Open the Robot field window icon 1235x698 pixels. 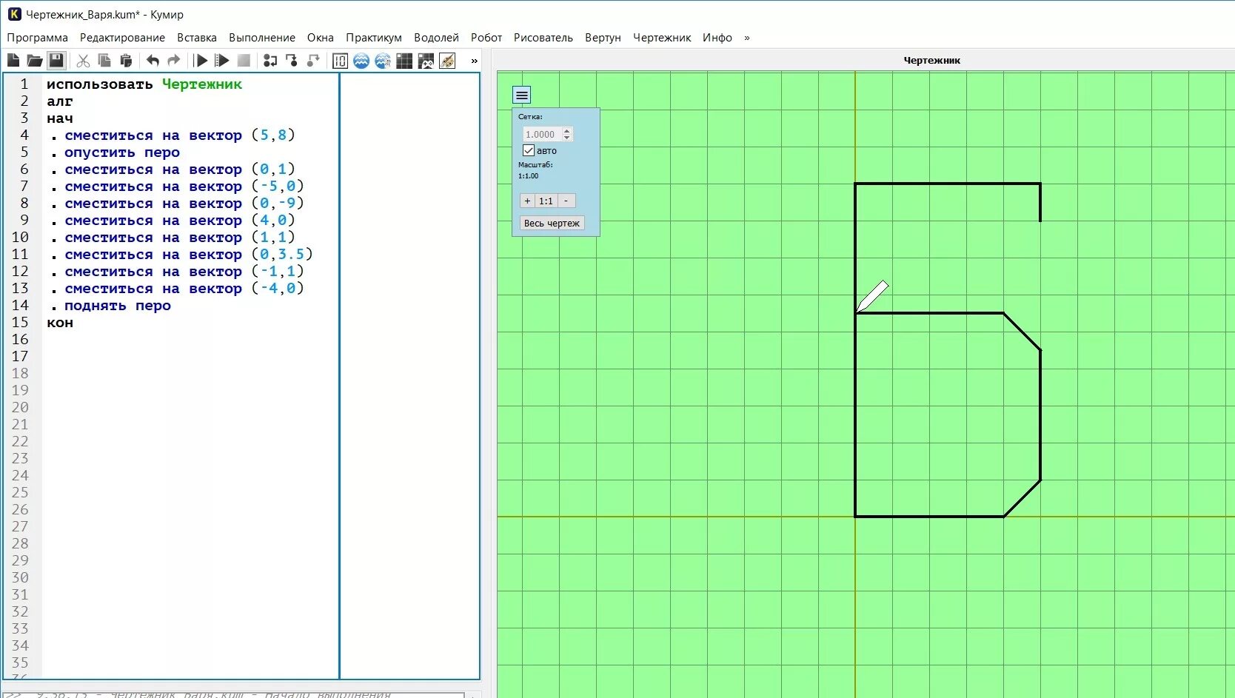coord(404,61)
